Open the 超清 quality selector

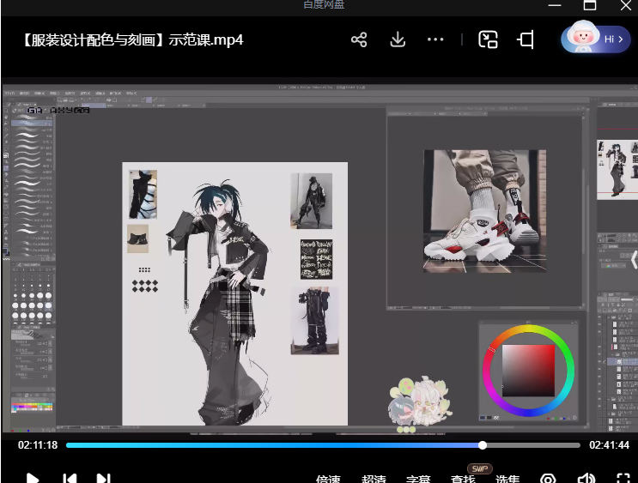[x=374, y=479]
